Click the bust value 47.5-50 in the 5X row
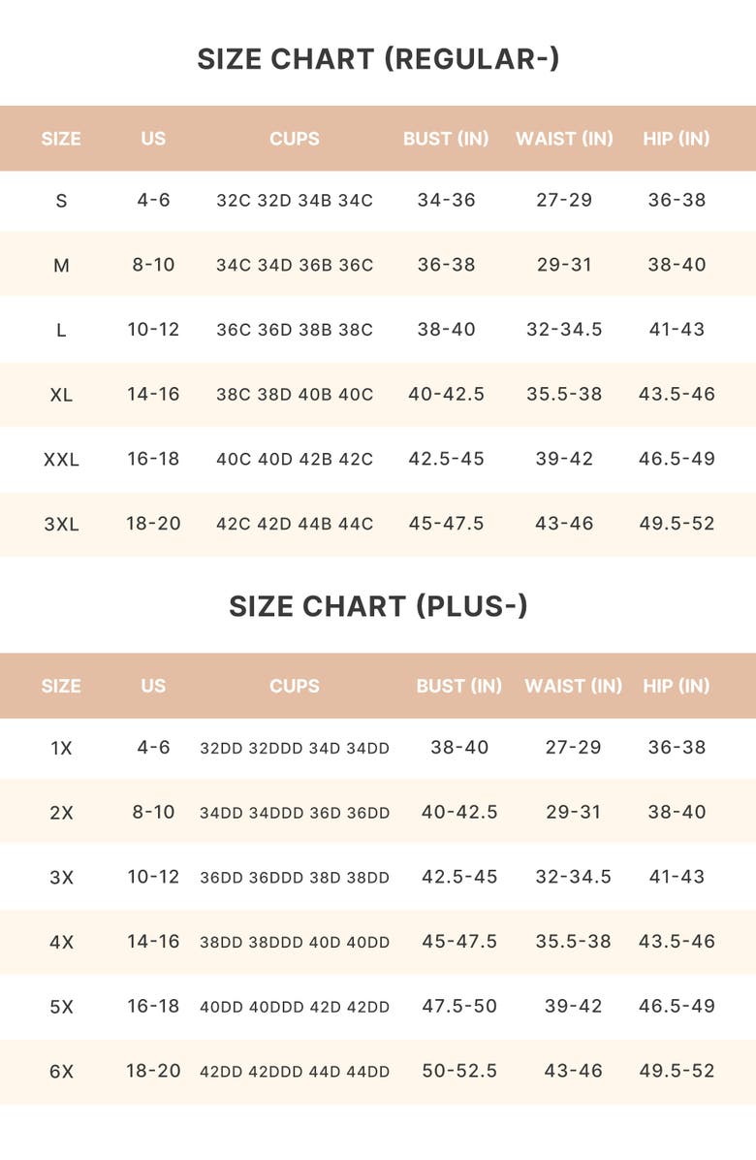The width and height of the screenshot is (756, 1160). coord(458,1006)
